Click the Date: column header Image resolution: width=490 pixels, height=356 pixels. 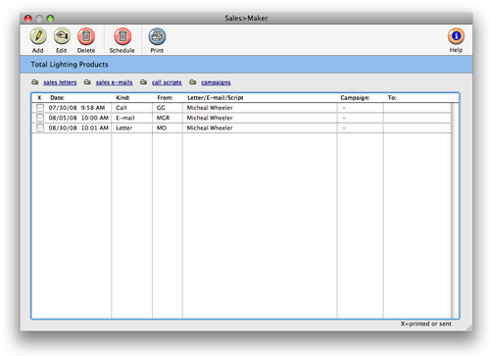pyautogui.click(x=57, y=98)
